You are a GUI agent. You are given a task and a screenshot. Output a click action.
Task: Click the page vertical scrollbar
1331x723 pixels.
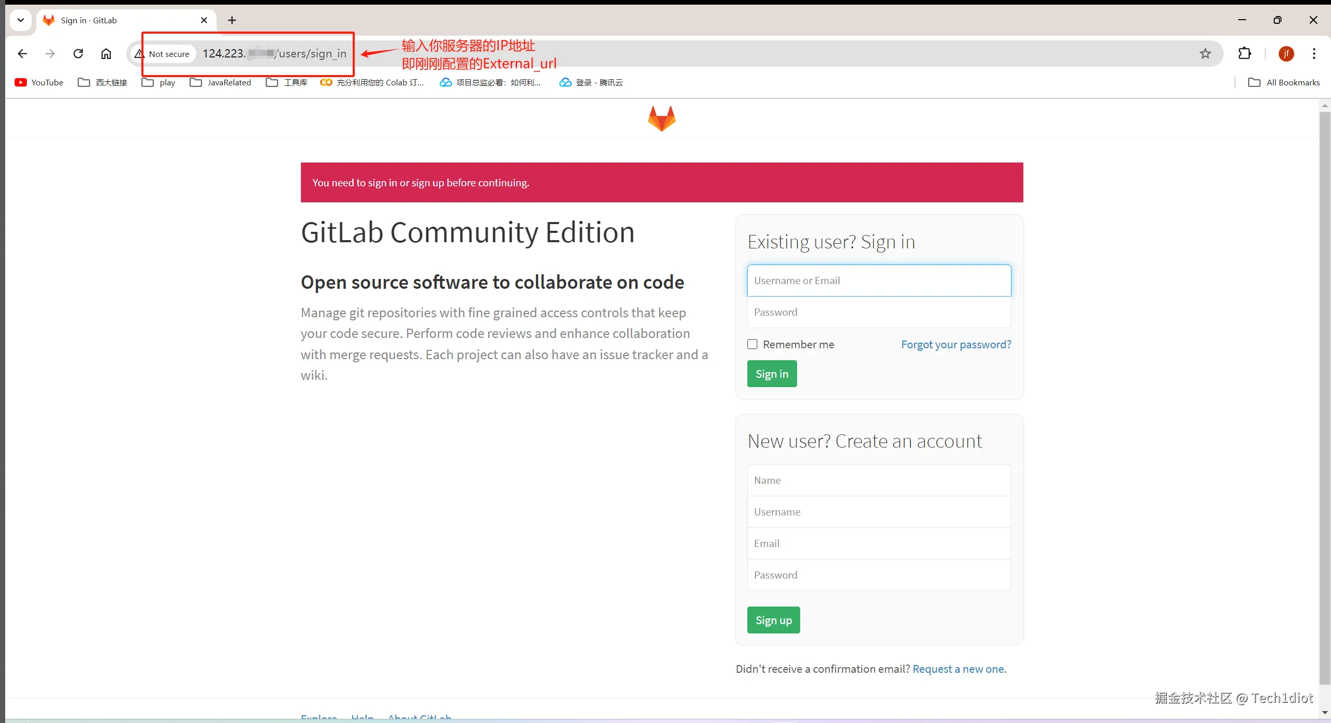1324,393
